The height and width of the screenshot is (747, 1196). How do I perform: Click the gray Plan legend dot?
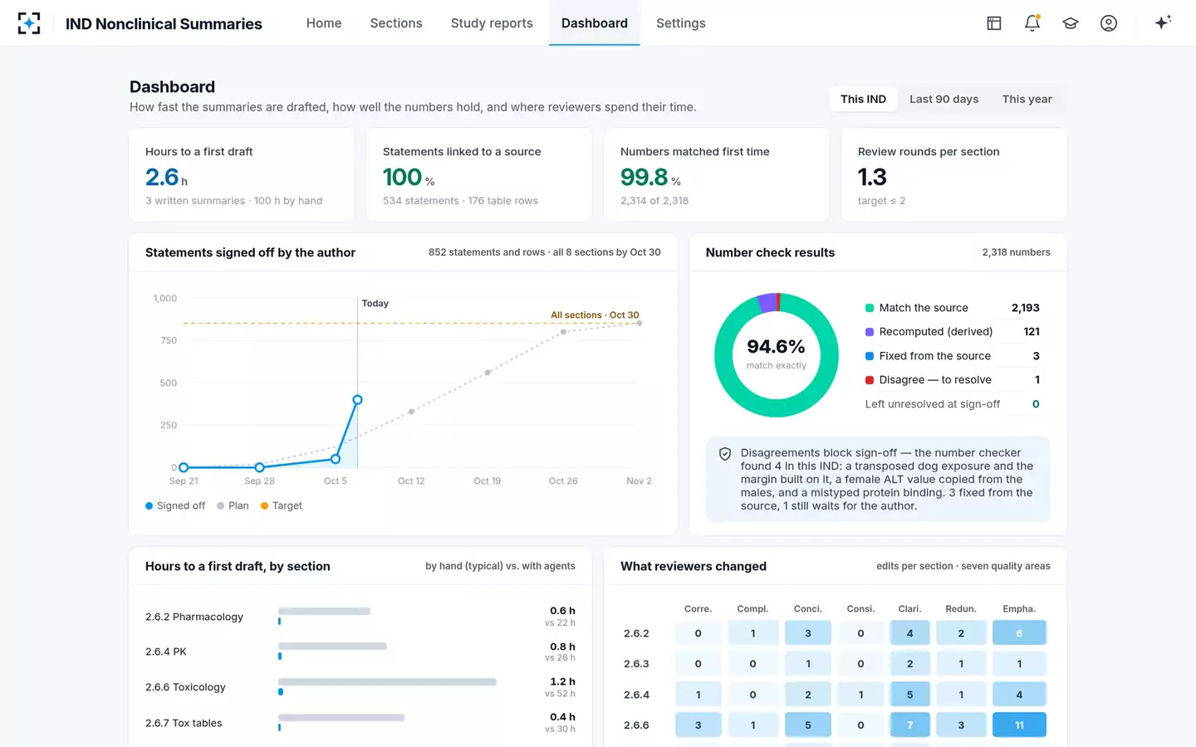pos(221,505)
